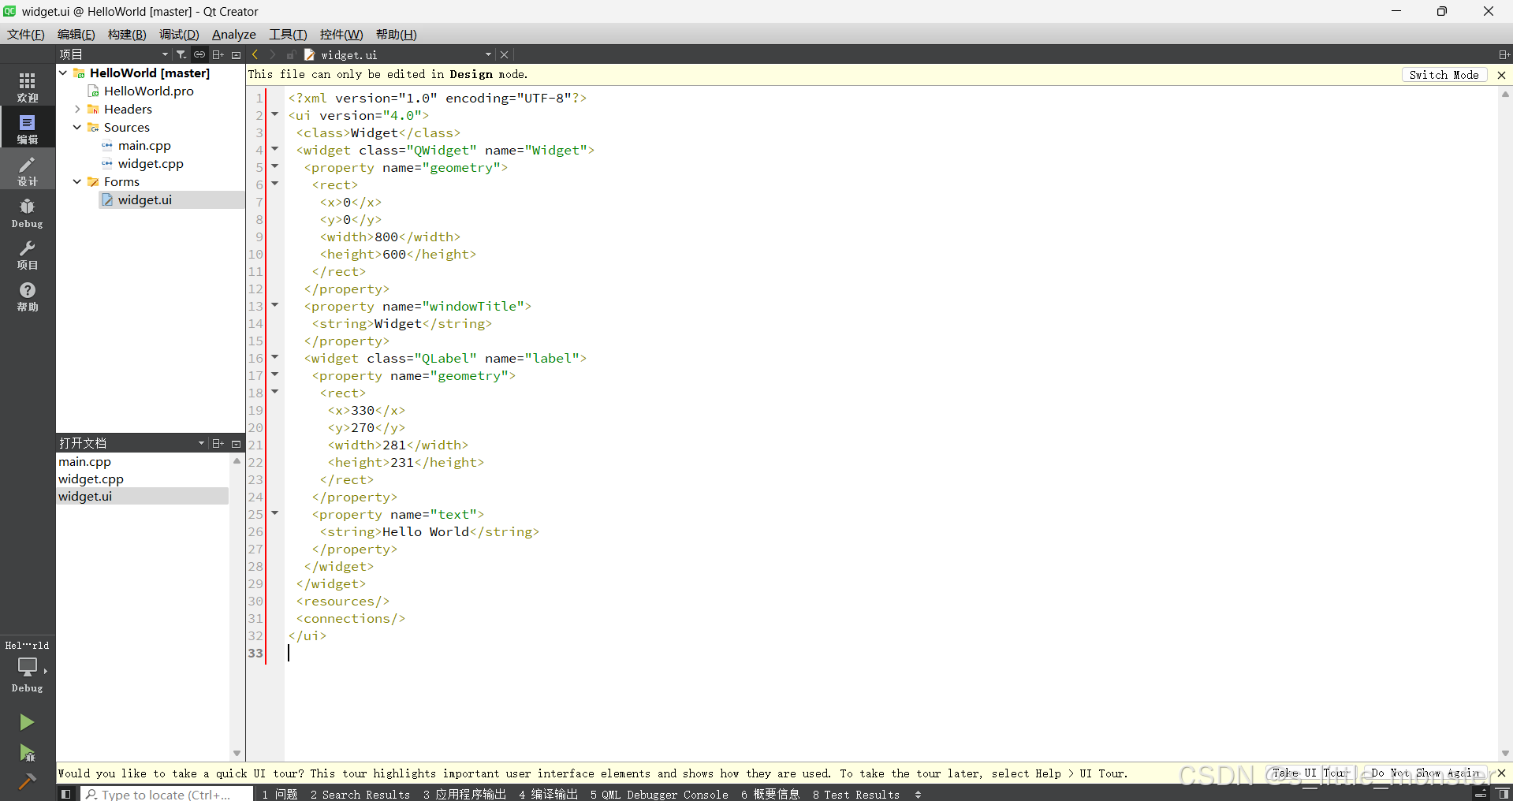The height and width of the screenshot is (801, 1513).
Task: Open the 工具(T) menu
Action: [x=288, y=34]
